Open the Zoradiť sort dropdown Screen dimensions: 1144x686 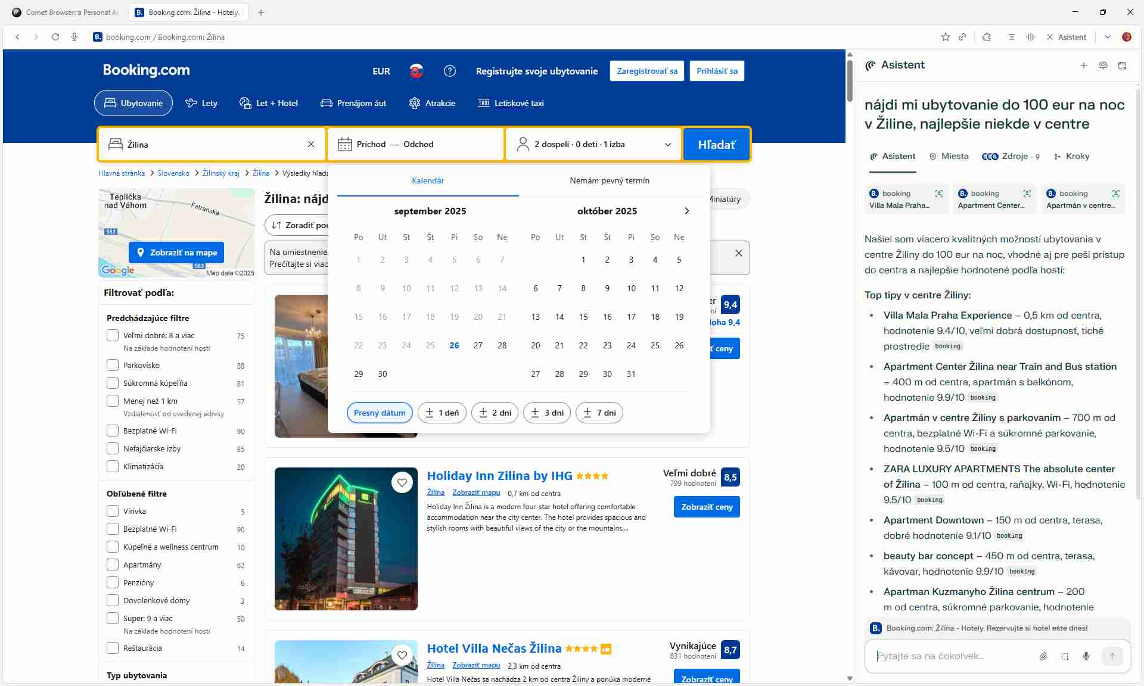tap(297, 225)
